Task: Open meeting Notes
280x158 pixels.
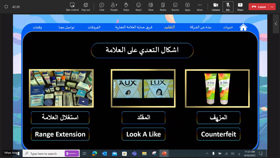Action: [163, 6]
